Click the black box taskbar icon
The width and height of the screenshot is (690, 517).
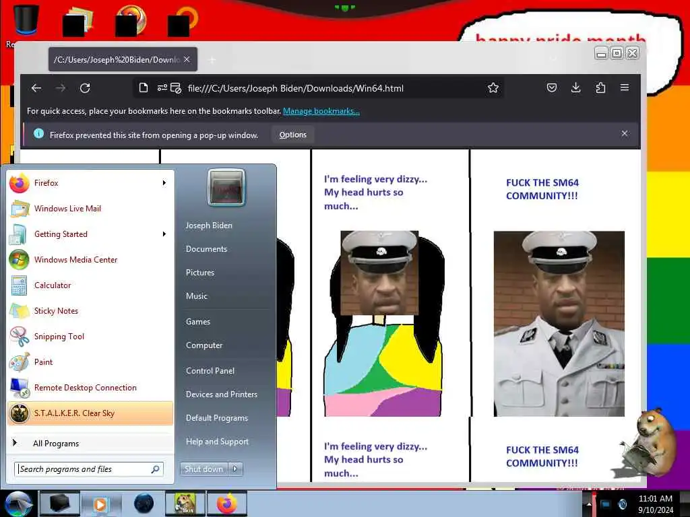point(60,504)
